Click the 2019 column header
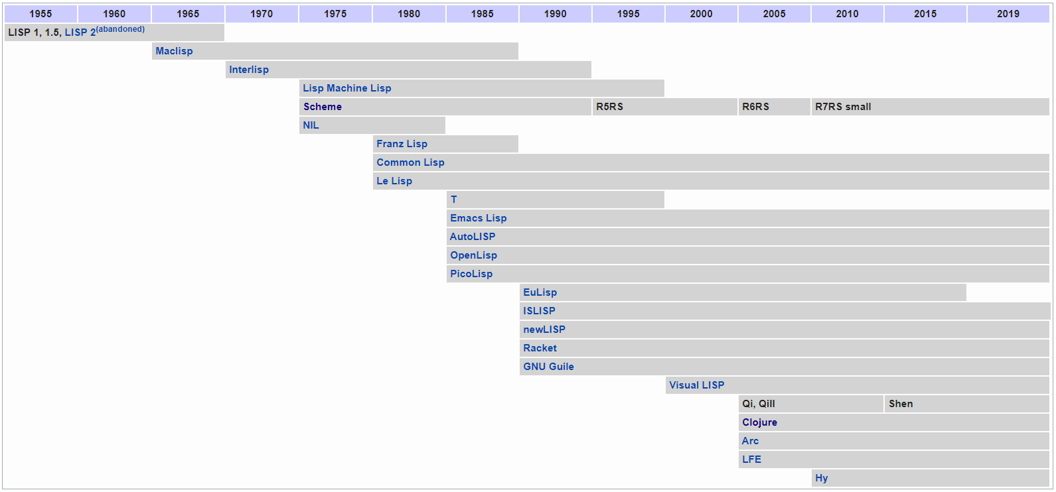Screen dimensions: 1056x492 (1008, 14)
